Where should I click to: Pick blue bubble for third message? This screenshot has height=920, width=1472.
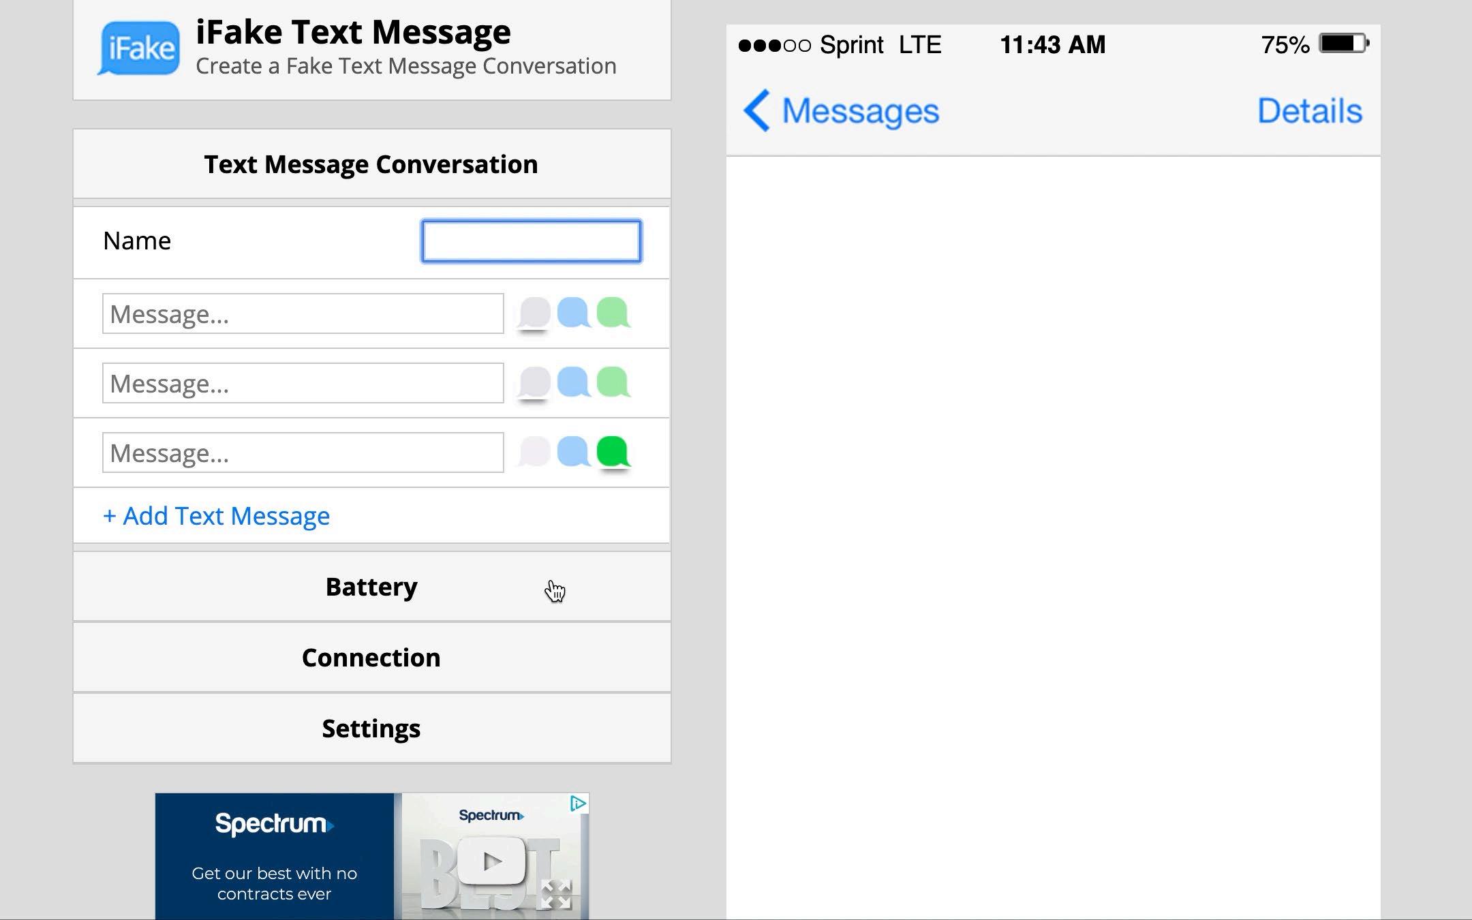coord(574,452)
